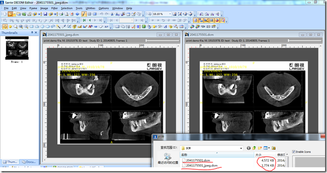Select the Lasso freehand tool

coord(53,27)
